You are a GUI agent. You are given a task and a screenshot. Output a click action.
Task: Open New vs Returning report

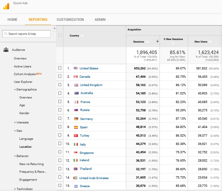(31, 164)
